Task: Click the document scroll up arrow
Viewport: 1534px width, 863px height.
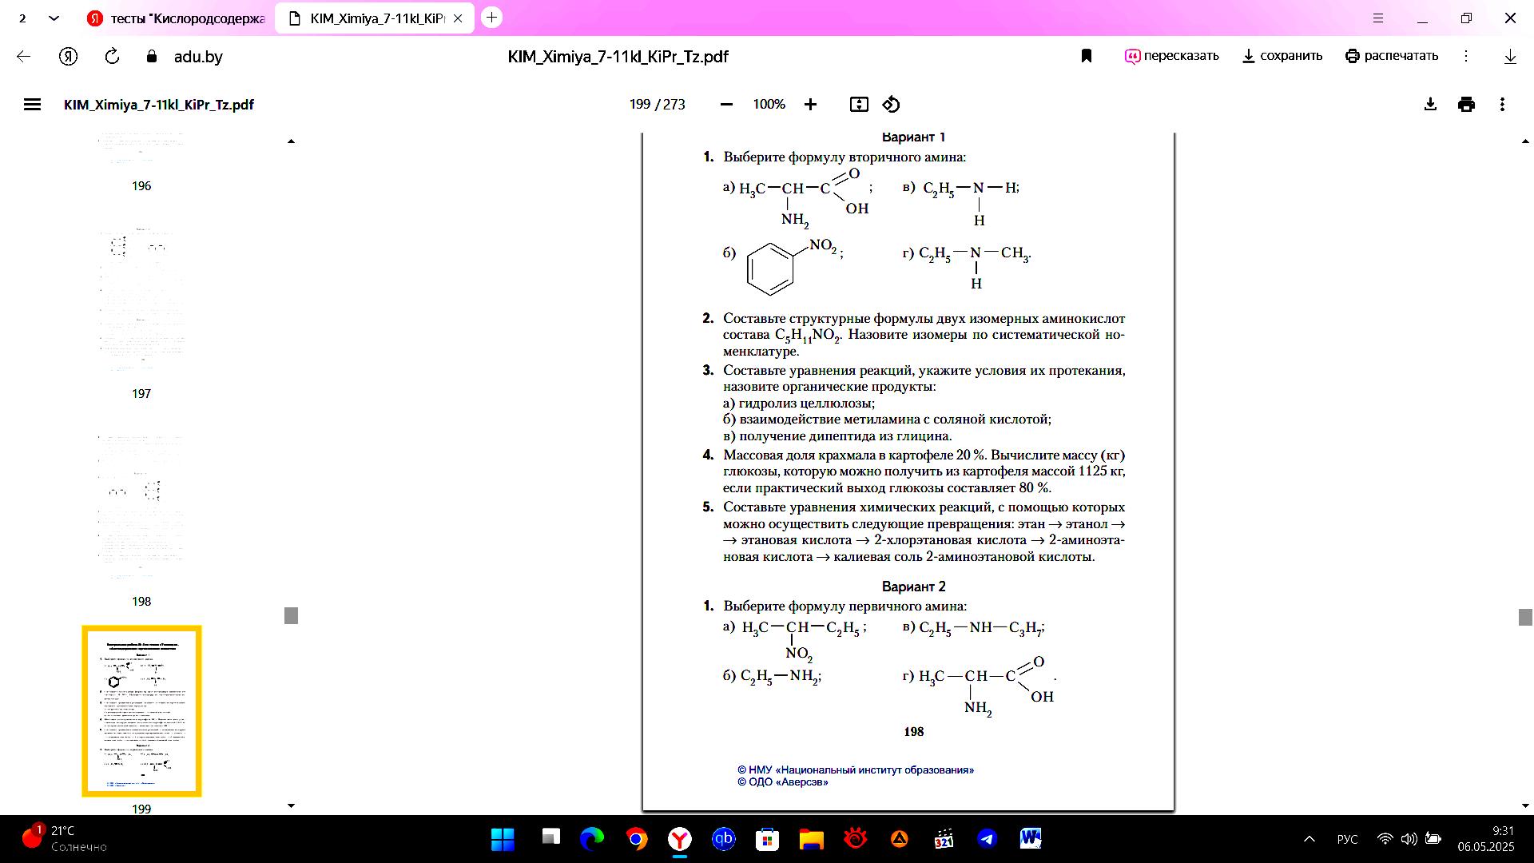Action: coord(1524,141)
